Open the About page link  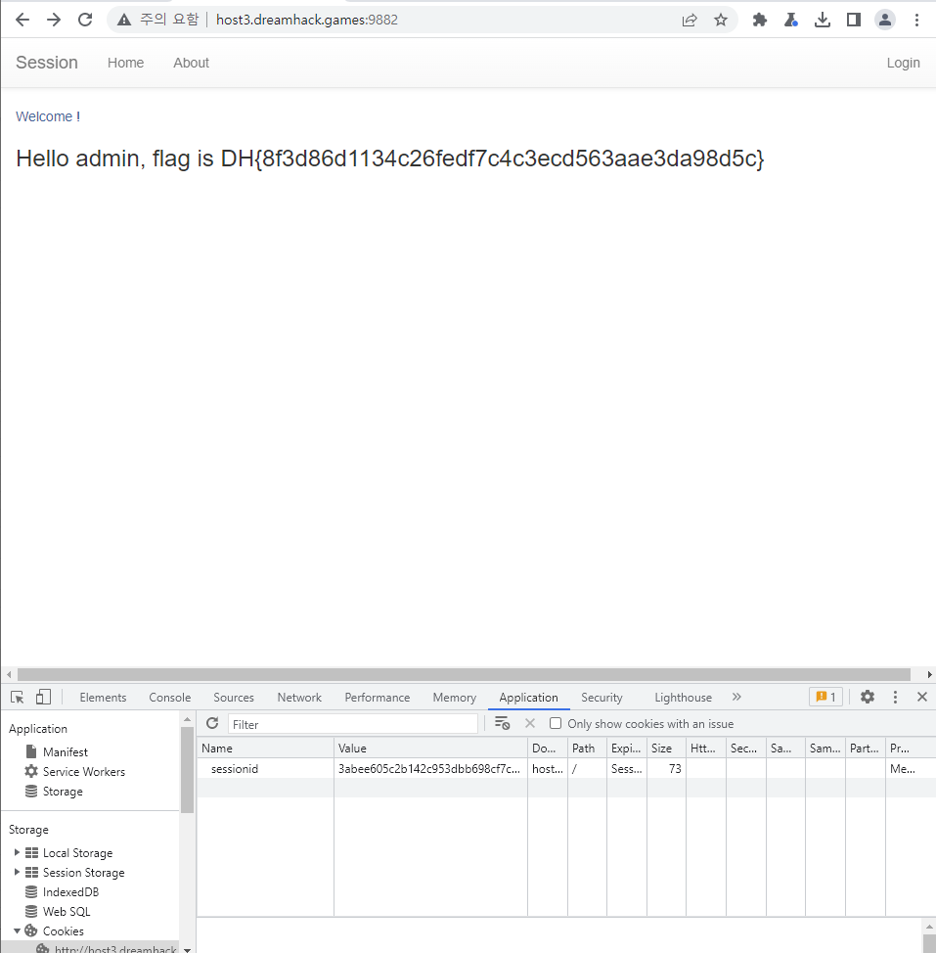coord(192,63)
